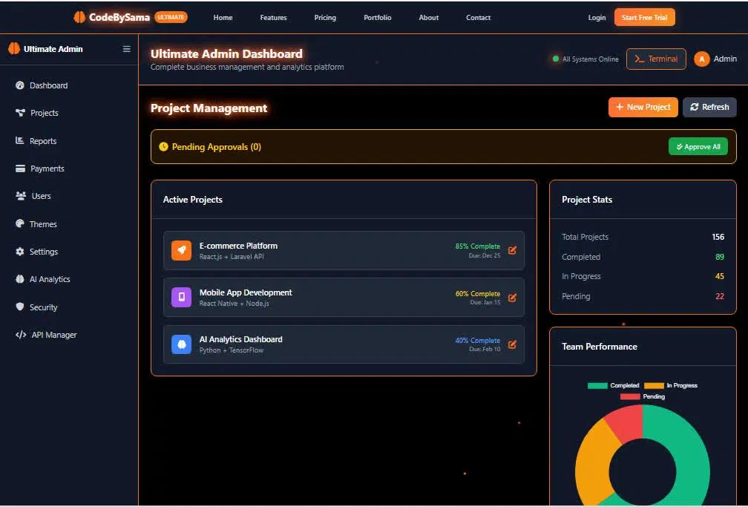Screen dimensions: 748x507
Task: Edit the E-commerce Platform project
Action: pyautogui.click(x=512, y=250)
